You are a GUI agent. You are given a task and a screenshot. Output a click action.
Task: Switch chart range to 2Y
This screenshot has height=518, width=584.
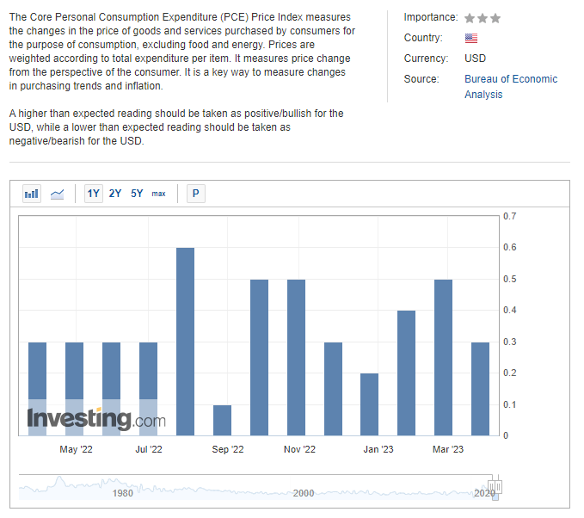click(x=115, y=194)
